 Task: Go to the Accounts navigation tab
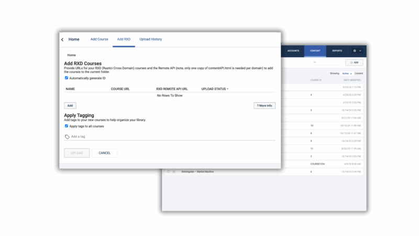pos(293,51)
